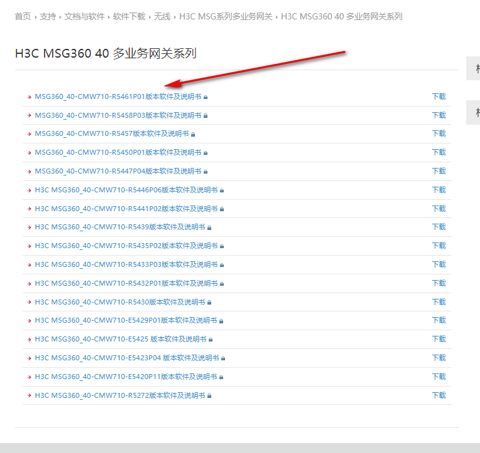Click the lock icon beside R5432P01
Image resolution: width=480 pixels, height=453 pixels.
[222, 284]
